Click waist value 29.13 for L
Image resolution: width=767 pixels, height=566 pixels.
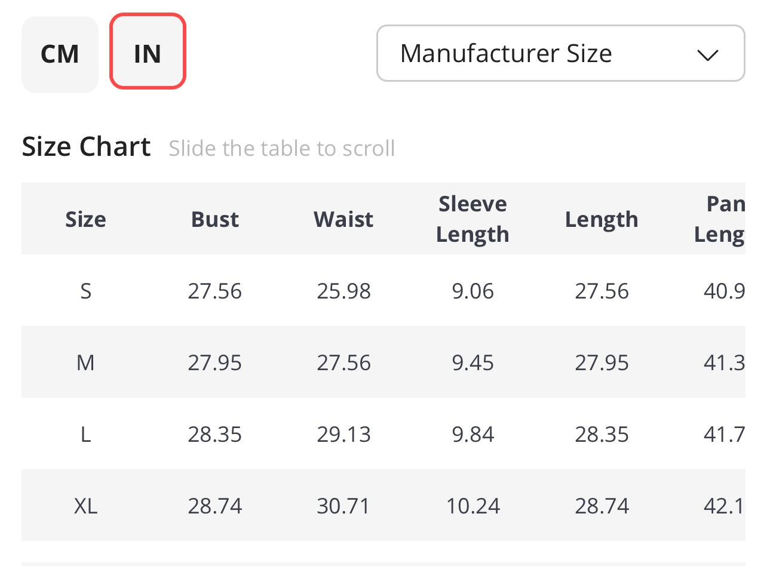(343, 435)
